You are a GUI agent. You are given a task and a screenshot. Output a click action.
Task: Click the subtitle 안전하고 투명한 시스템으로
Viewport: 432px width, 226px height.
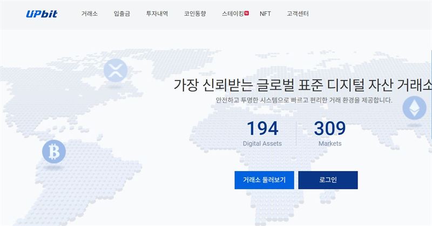(252, 100)
